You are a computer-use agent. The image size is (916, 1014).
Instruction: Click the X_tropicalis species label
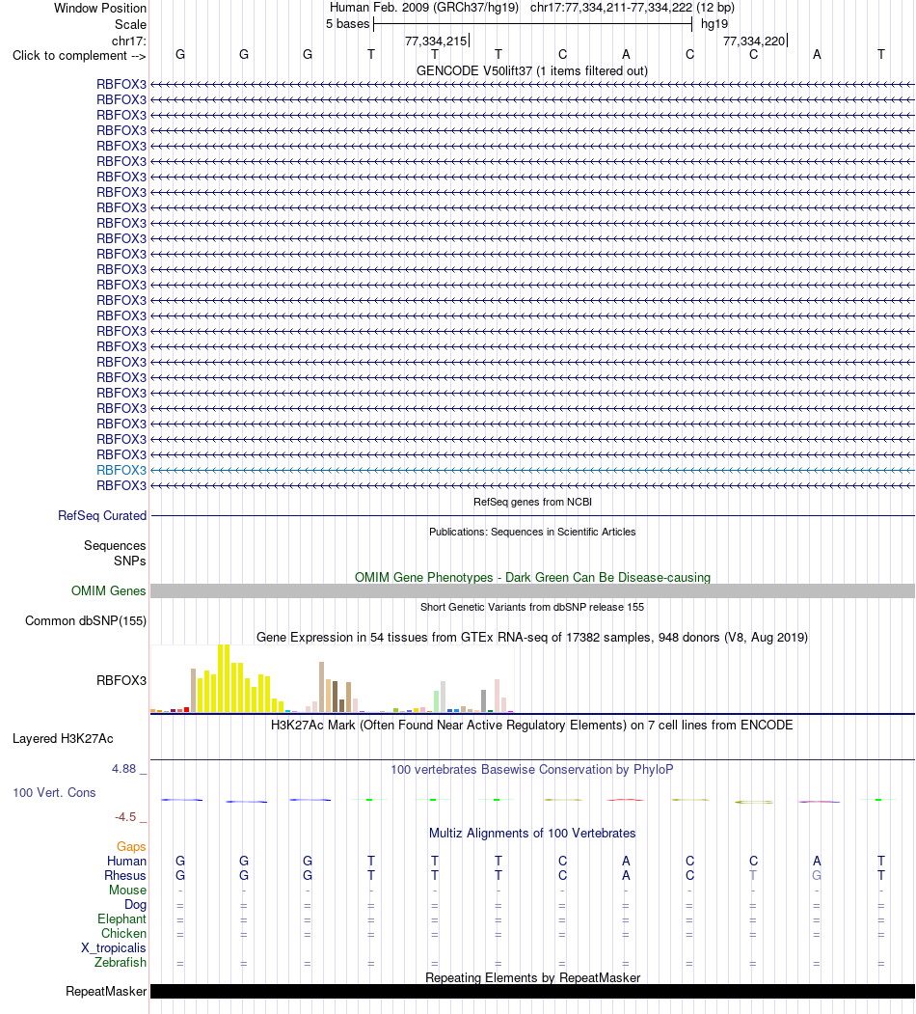pyautogui.click(x=114, y=948)
